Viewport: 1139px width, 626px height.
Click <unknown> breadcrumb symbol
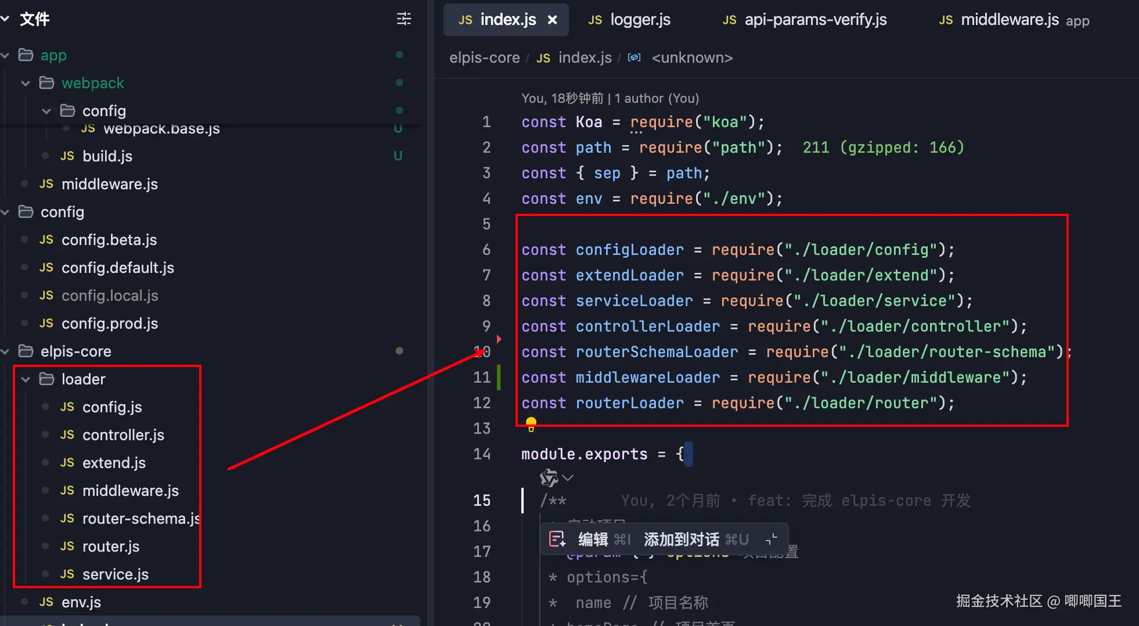tap(692, 57)
